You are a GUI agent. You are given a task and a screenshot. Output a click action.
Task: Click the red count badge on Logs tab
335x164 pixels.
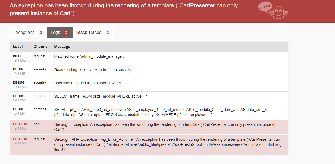(x=66, y=33)
